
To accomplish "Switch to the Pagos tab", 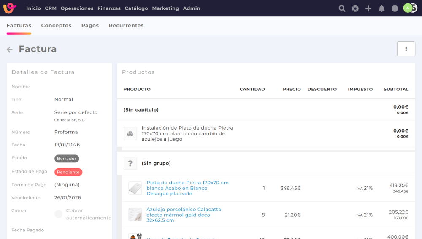I will point(90,26).
